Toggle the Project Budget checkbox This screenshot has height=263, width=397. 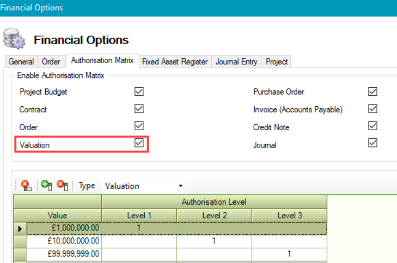click(139, 91)
